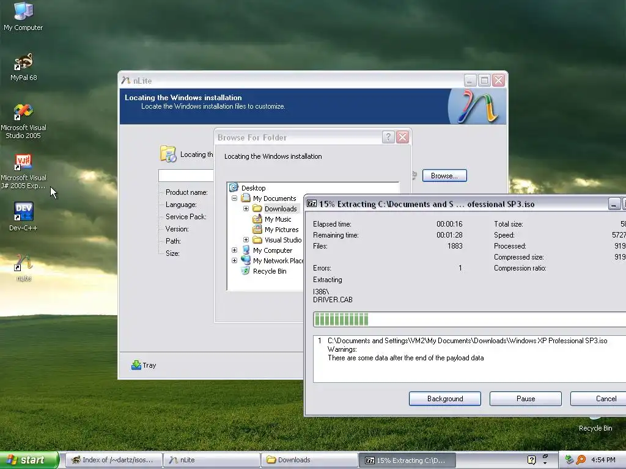Minimize the nLite window
626x469 pixels.
tap(470, 81)
